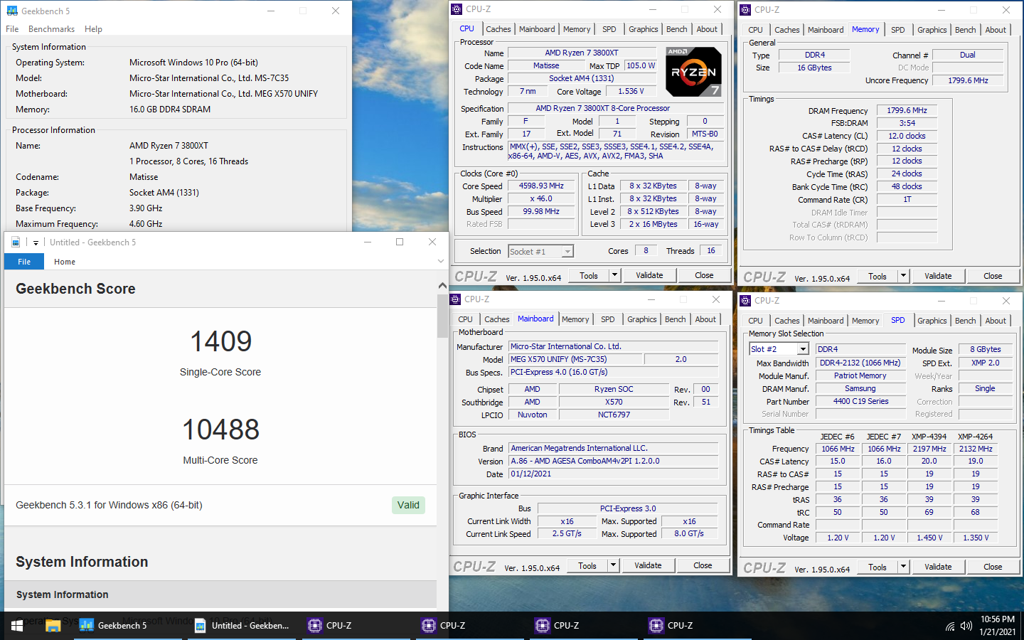Viewport: 1024px width, 640px height.
Task: Open File menu in Geekbench 5
Action: [x=12, y=29]
